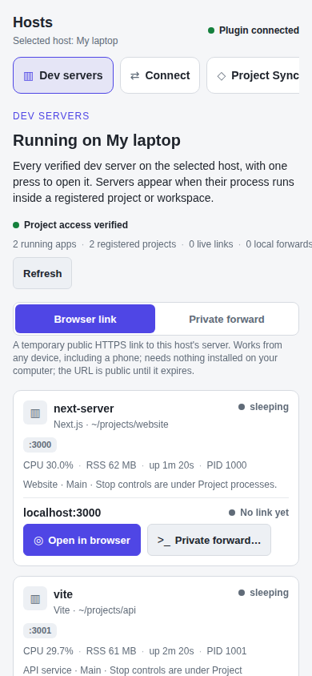Click the vite app icon
Viewport: 312px width, 676px height.
coord(35,598)
